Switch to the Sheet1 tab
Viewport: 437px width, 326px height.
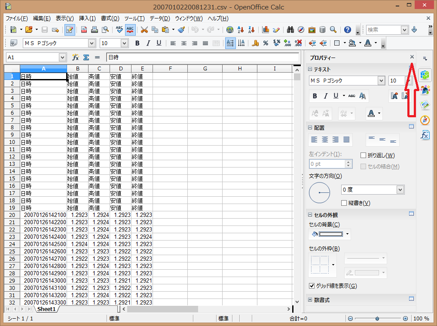click(46, 309)
